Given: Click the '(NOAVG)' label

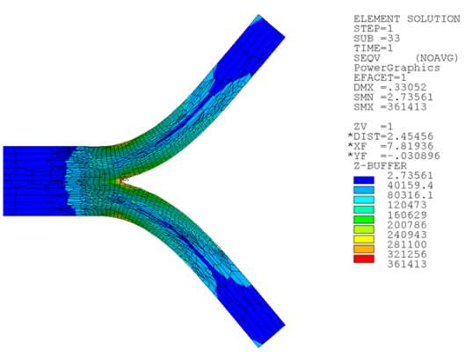Looking at the screenshot, I should 437,58.
